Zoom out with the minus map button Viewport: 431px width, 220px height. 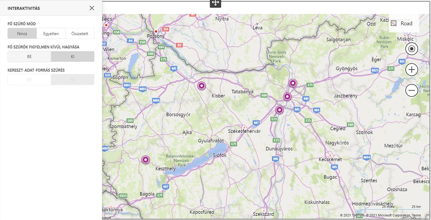(411, 90)
